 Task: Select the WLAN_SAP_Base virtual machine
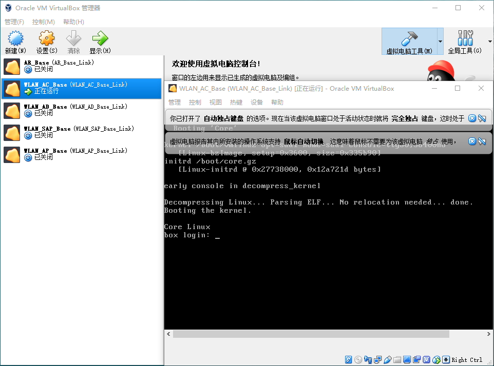(82, 132)
